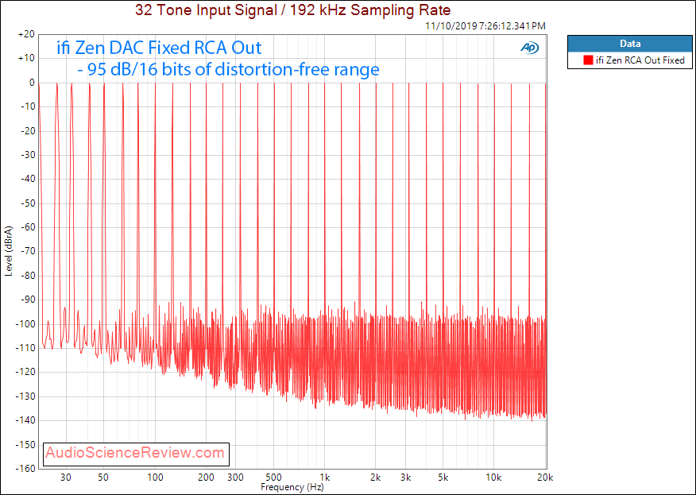Click the 'Level (dBrA)' axis label
The height and width of the screenshot is (495, 696).
(9, 251)
